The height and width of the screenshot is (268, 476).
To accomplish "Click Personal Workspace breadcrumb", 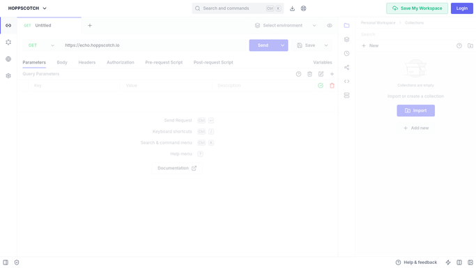I will [378, 23].
